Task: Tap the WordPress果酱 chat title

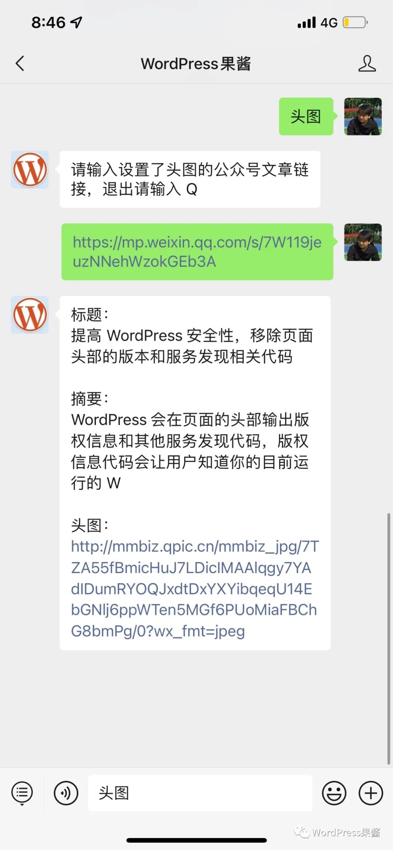Action: [x=196, y=64]
